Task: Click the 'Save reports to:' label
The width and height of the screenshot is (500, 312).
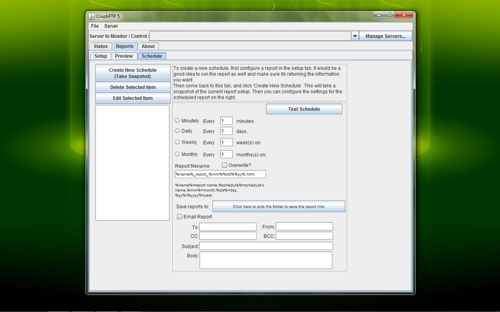Action: 193,207
